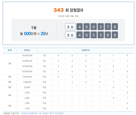This screenshot has width=136, height=115.
Task: Click the 당첨금 column header
Action: pyautogui.click(x=27, y=50)
